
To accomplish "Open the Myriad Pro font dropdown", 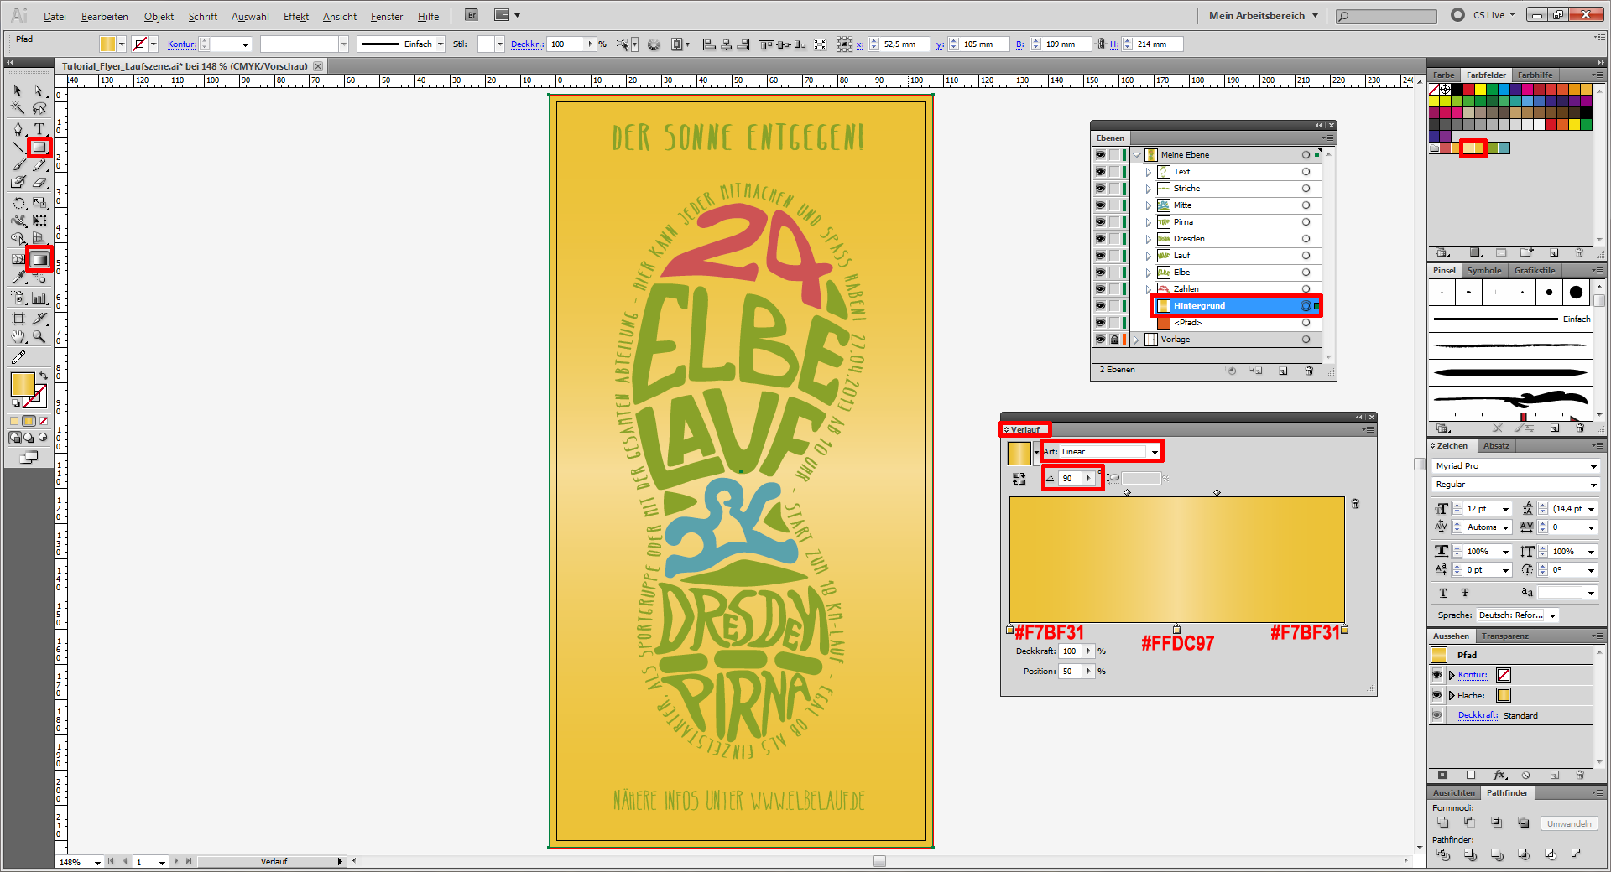I will (x=1593, y=466).
